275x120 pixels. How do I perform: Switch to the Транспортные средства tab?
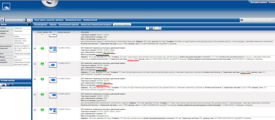click(x=68, y=25)
